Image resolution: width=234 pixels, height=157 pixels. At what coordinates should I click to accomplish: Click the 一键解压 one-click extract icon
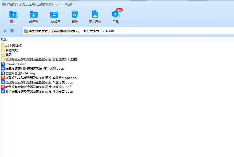pos(54,15)
